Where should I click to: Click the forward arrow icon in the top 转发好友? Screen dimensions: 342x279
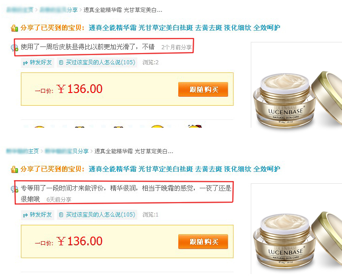click(25, 63)
